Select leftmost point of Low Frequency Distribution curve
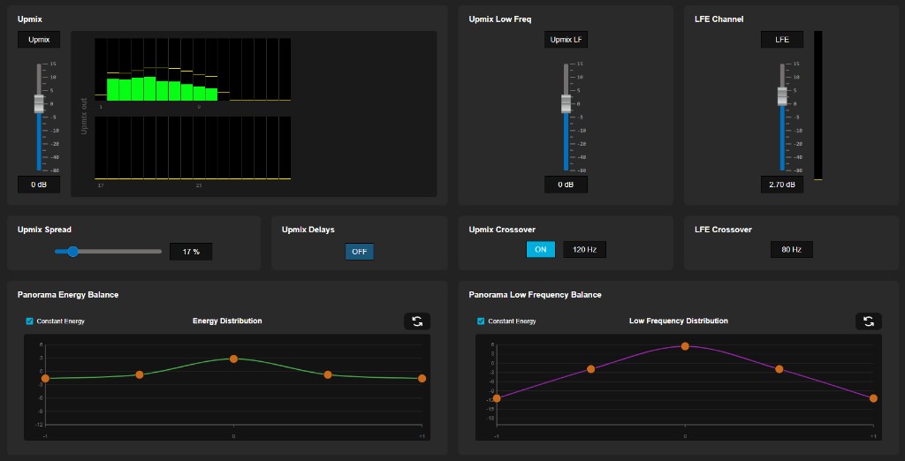This screenshot has width=905, height=461. coord(497,398)
